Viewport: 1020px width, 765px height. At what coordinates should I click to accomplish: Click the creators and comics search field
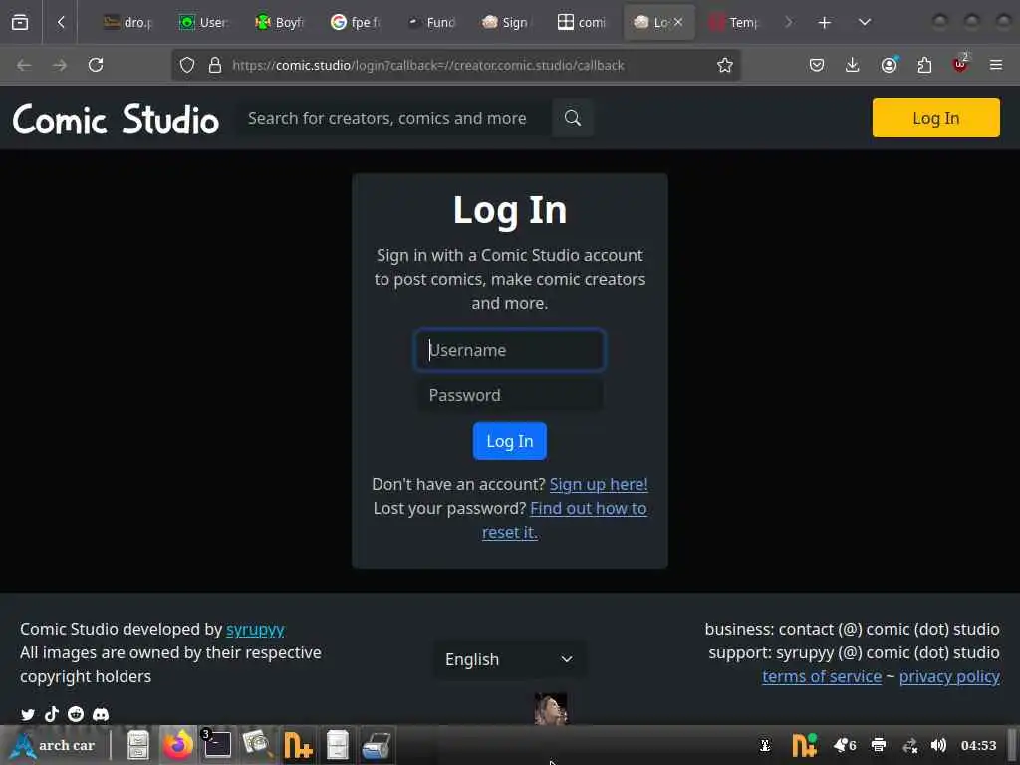[x=394, y=118]
